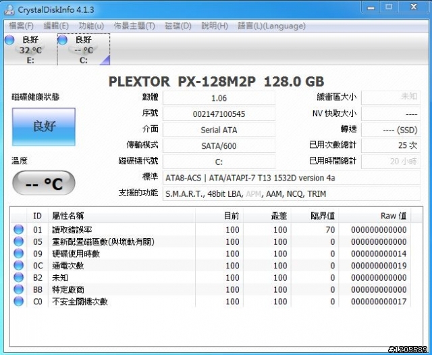Click the supported features field S.M.A.R.T.

[292, 194]
